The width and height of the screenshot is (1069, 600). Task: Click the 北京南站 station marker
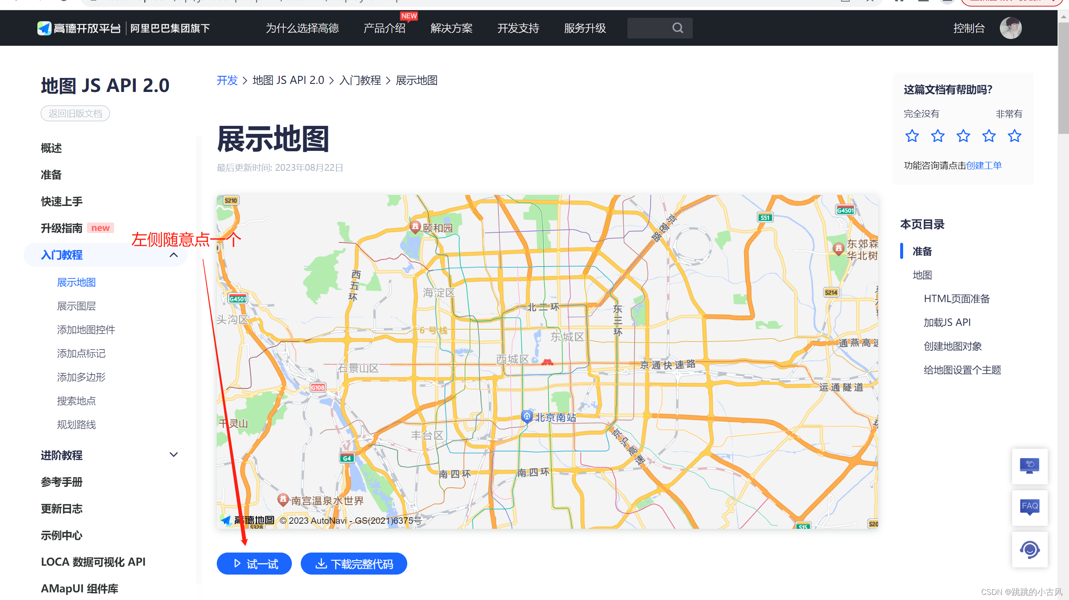click(x=526, y=417)
